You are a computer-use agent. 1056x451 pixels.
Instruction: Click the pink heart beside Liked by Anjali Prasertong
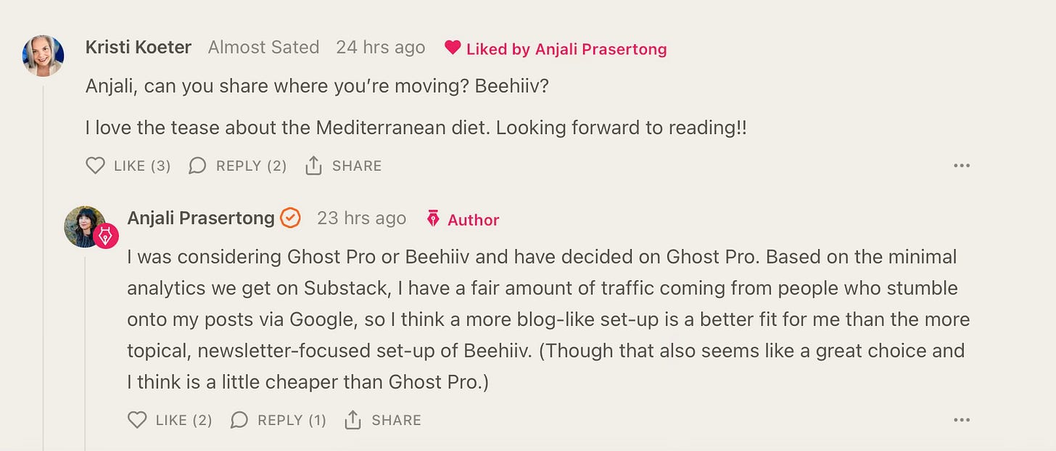(453, 48)
